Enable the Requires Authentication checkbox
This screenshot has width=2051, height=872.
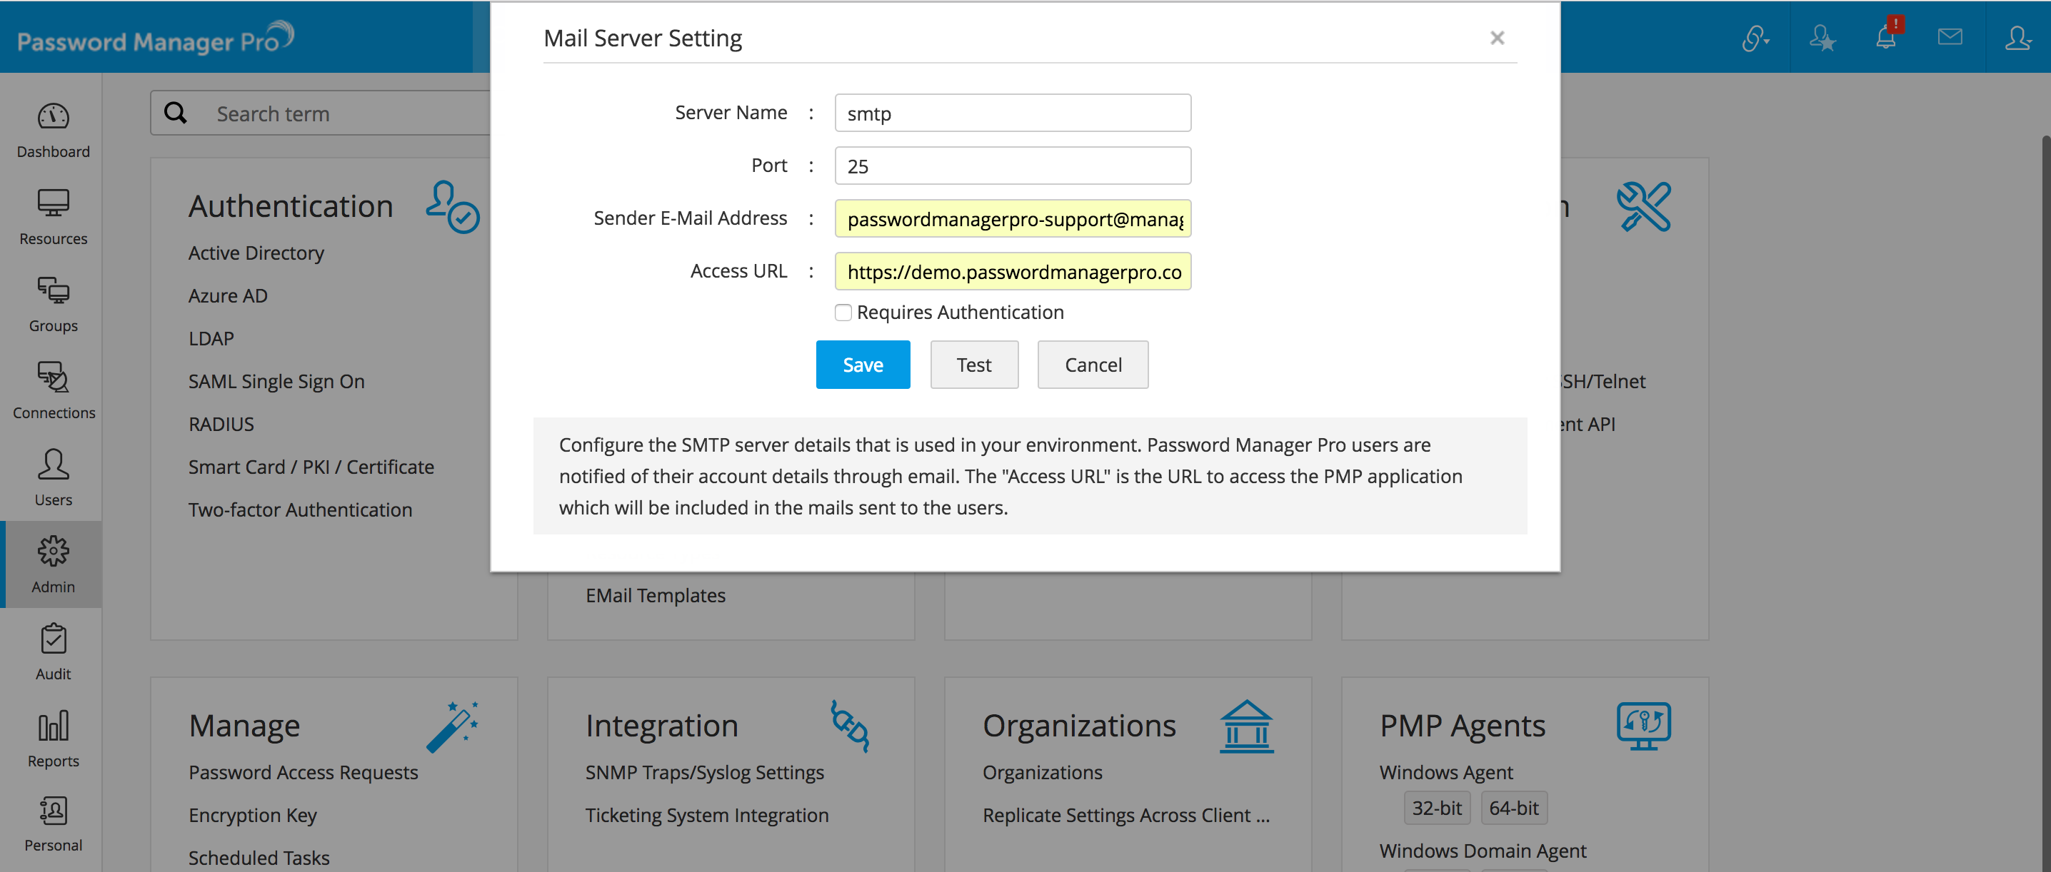tap(843, 313)
